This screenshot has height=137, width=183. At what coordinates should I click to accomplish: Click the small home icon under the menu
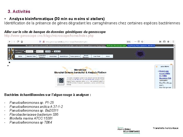[x=9, y=62]
